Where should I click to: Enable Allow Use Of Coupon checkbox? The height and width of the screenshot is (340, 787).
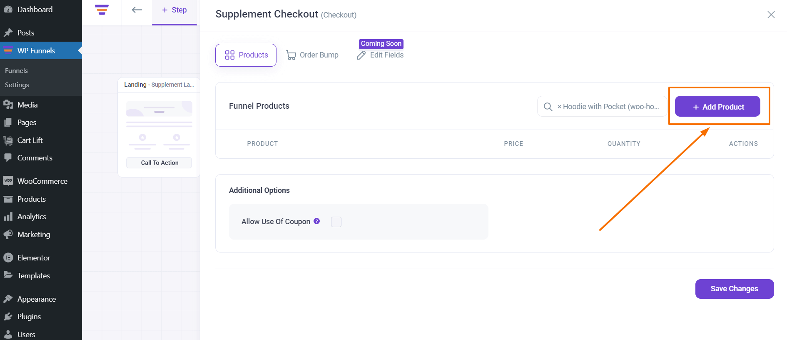tap(336, 222)
